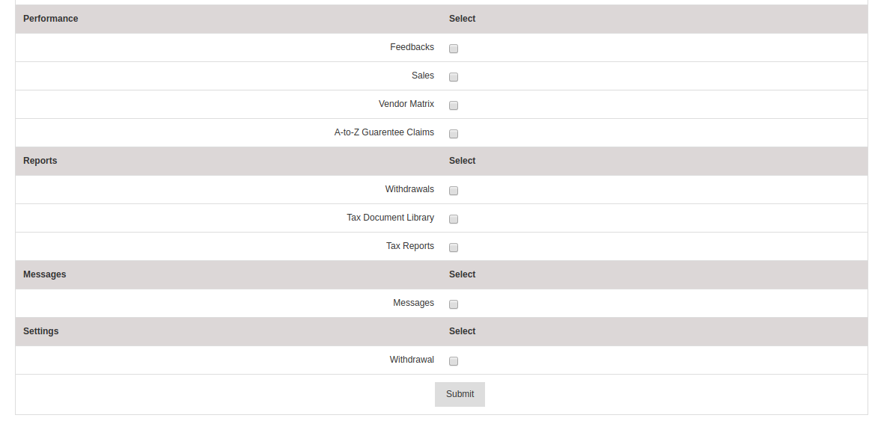The image size is (881, 421).
Task: Check the Withdrawal box under Settings
Action: (x=454, y=361)
